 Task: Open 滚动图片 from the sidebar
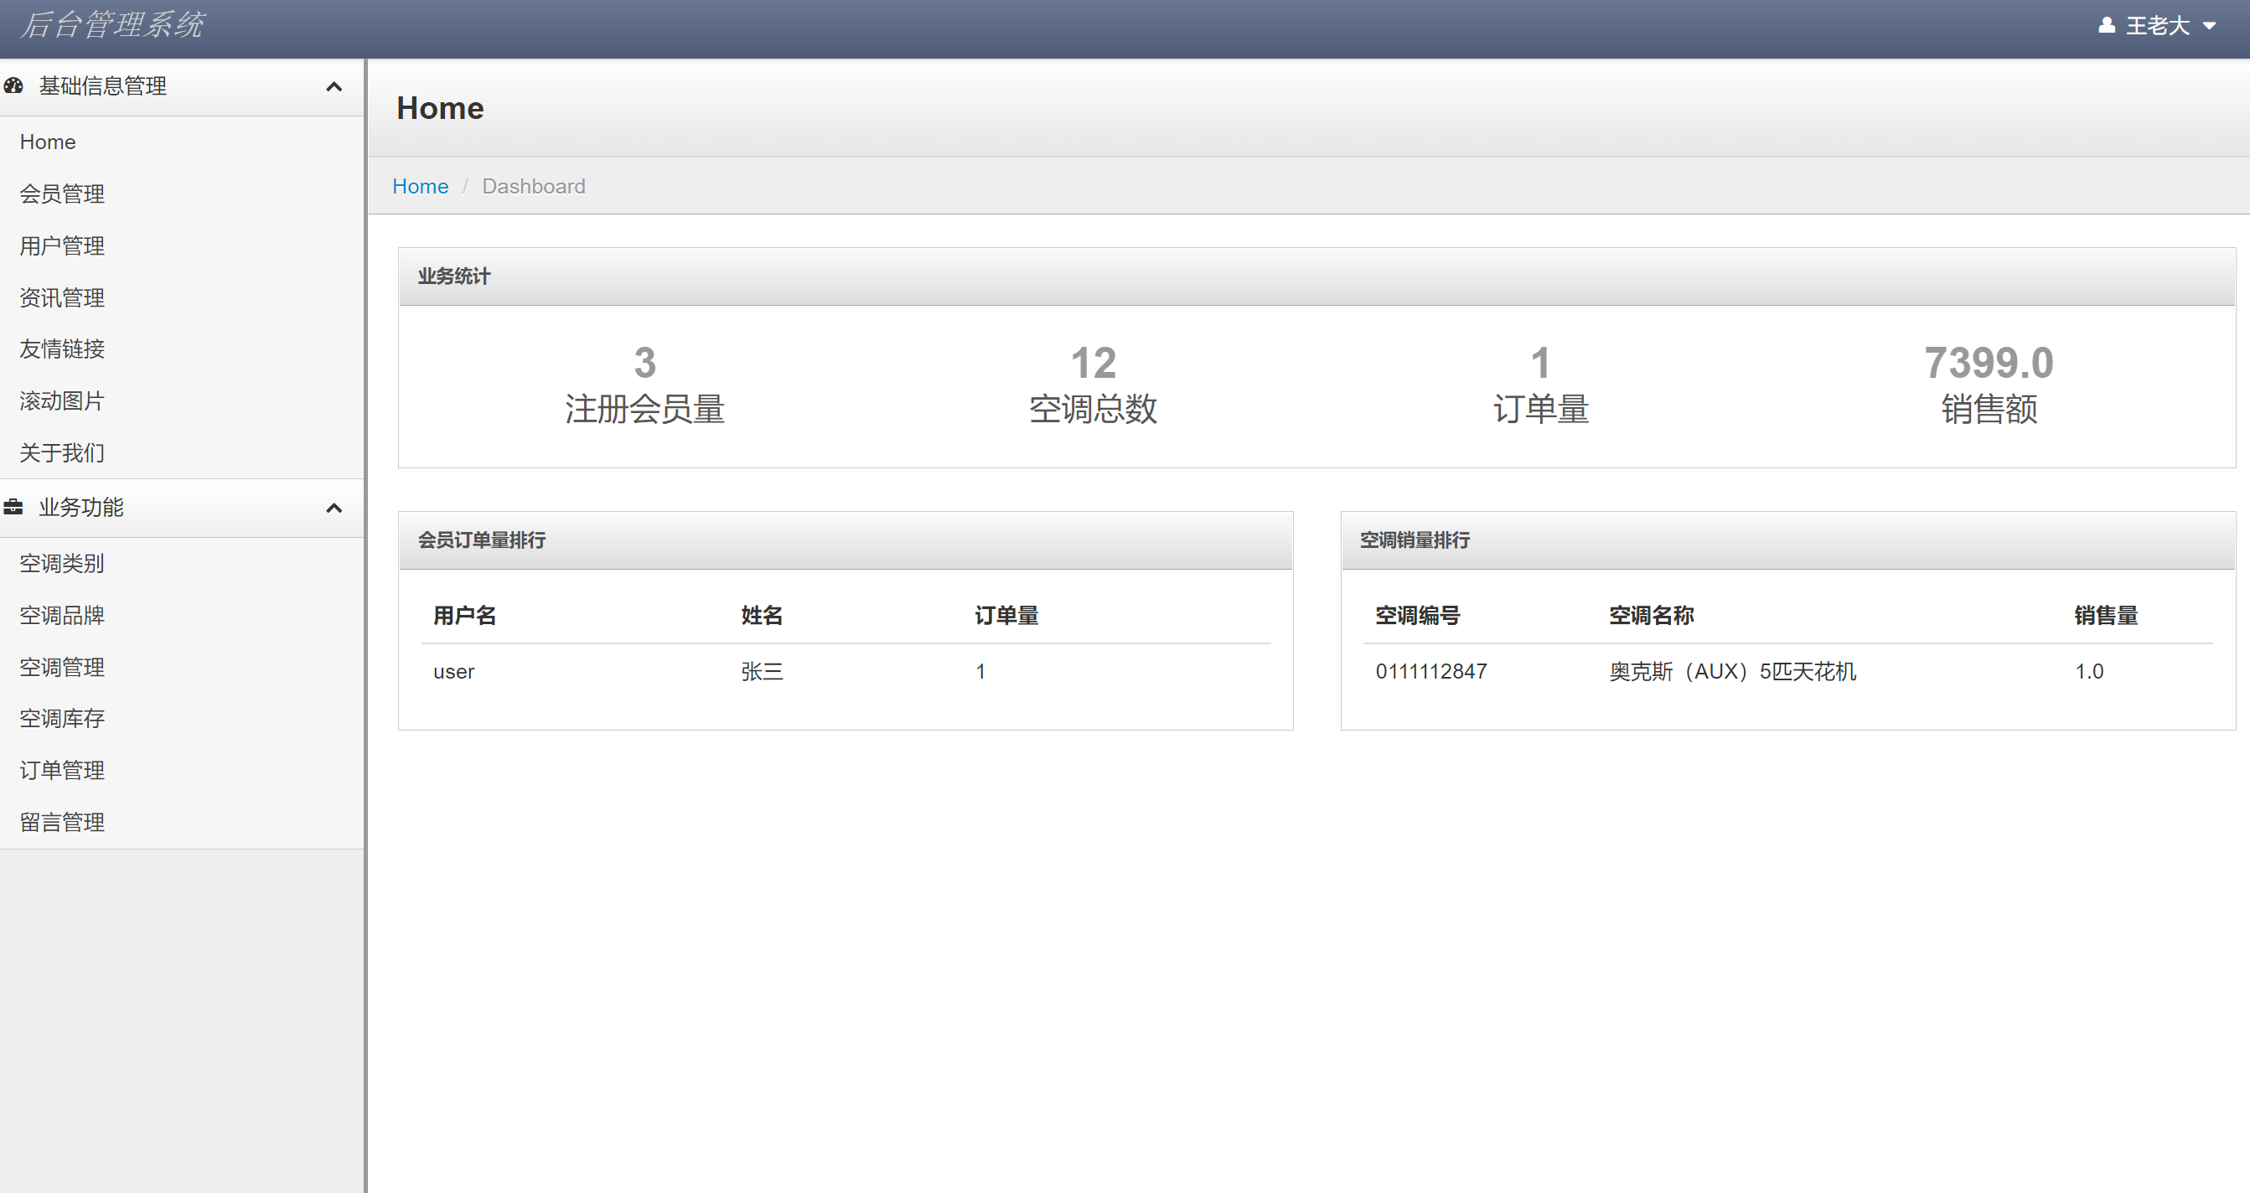pos(61,400)
